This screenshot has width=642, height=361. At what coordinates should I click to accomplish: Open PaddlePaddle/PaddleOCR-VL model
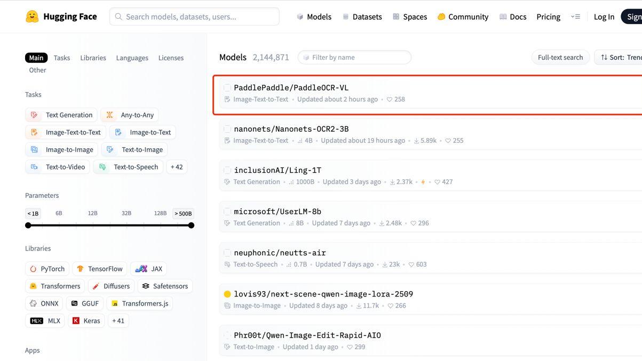291,87
